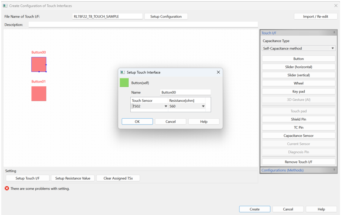Close the Setup Touch Interface dialog

tap(218, 72)
